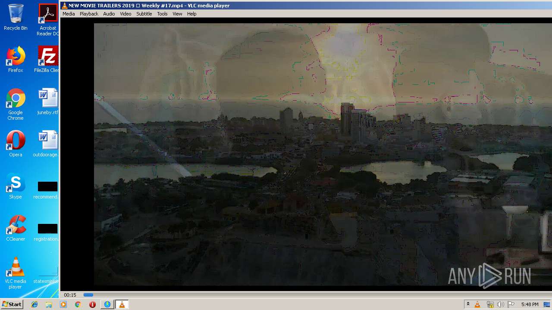The height and width of the screenshot is (310, 552).
Task: Launch Google Chrome desktop shortcut
Action: point(16,104)
